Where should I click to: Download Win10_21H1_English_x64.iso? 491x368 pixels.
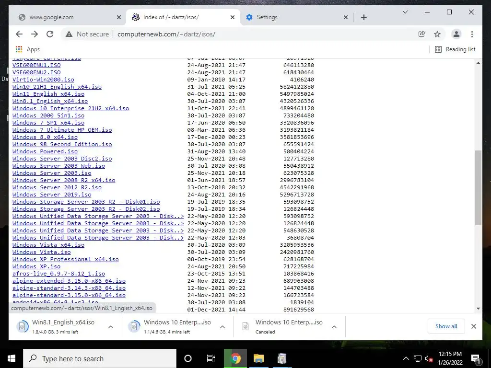pyautogui.click(x=57, y=87)
